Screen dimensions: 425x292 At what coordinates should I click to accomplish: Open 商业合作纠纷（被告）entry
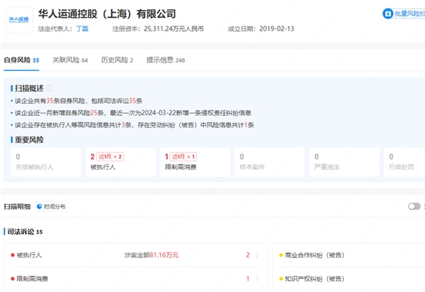click(x=314, y=255)
